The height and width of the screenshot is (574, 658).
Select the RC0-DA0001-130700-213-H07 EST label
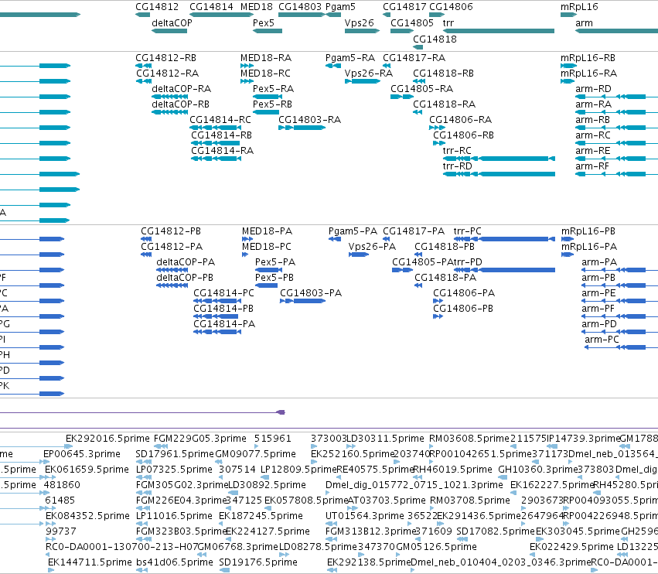pos(121,547)
